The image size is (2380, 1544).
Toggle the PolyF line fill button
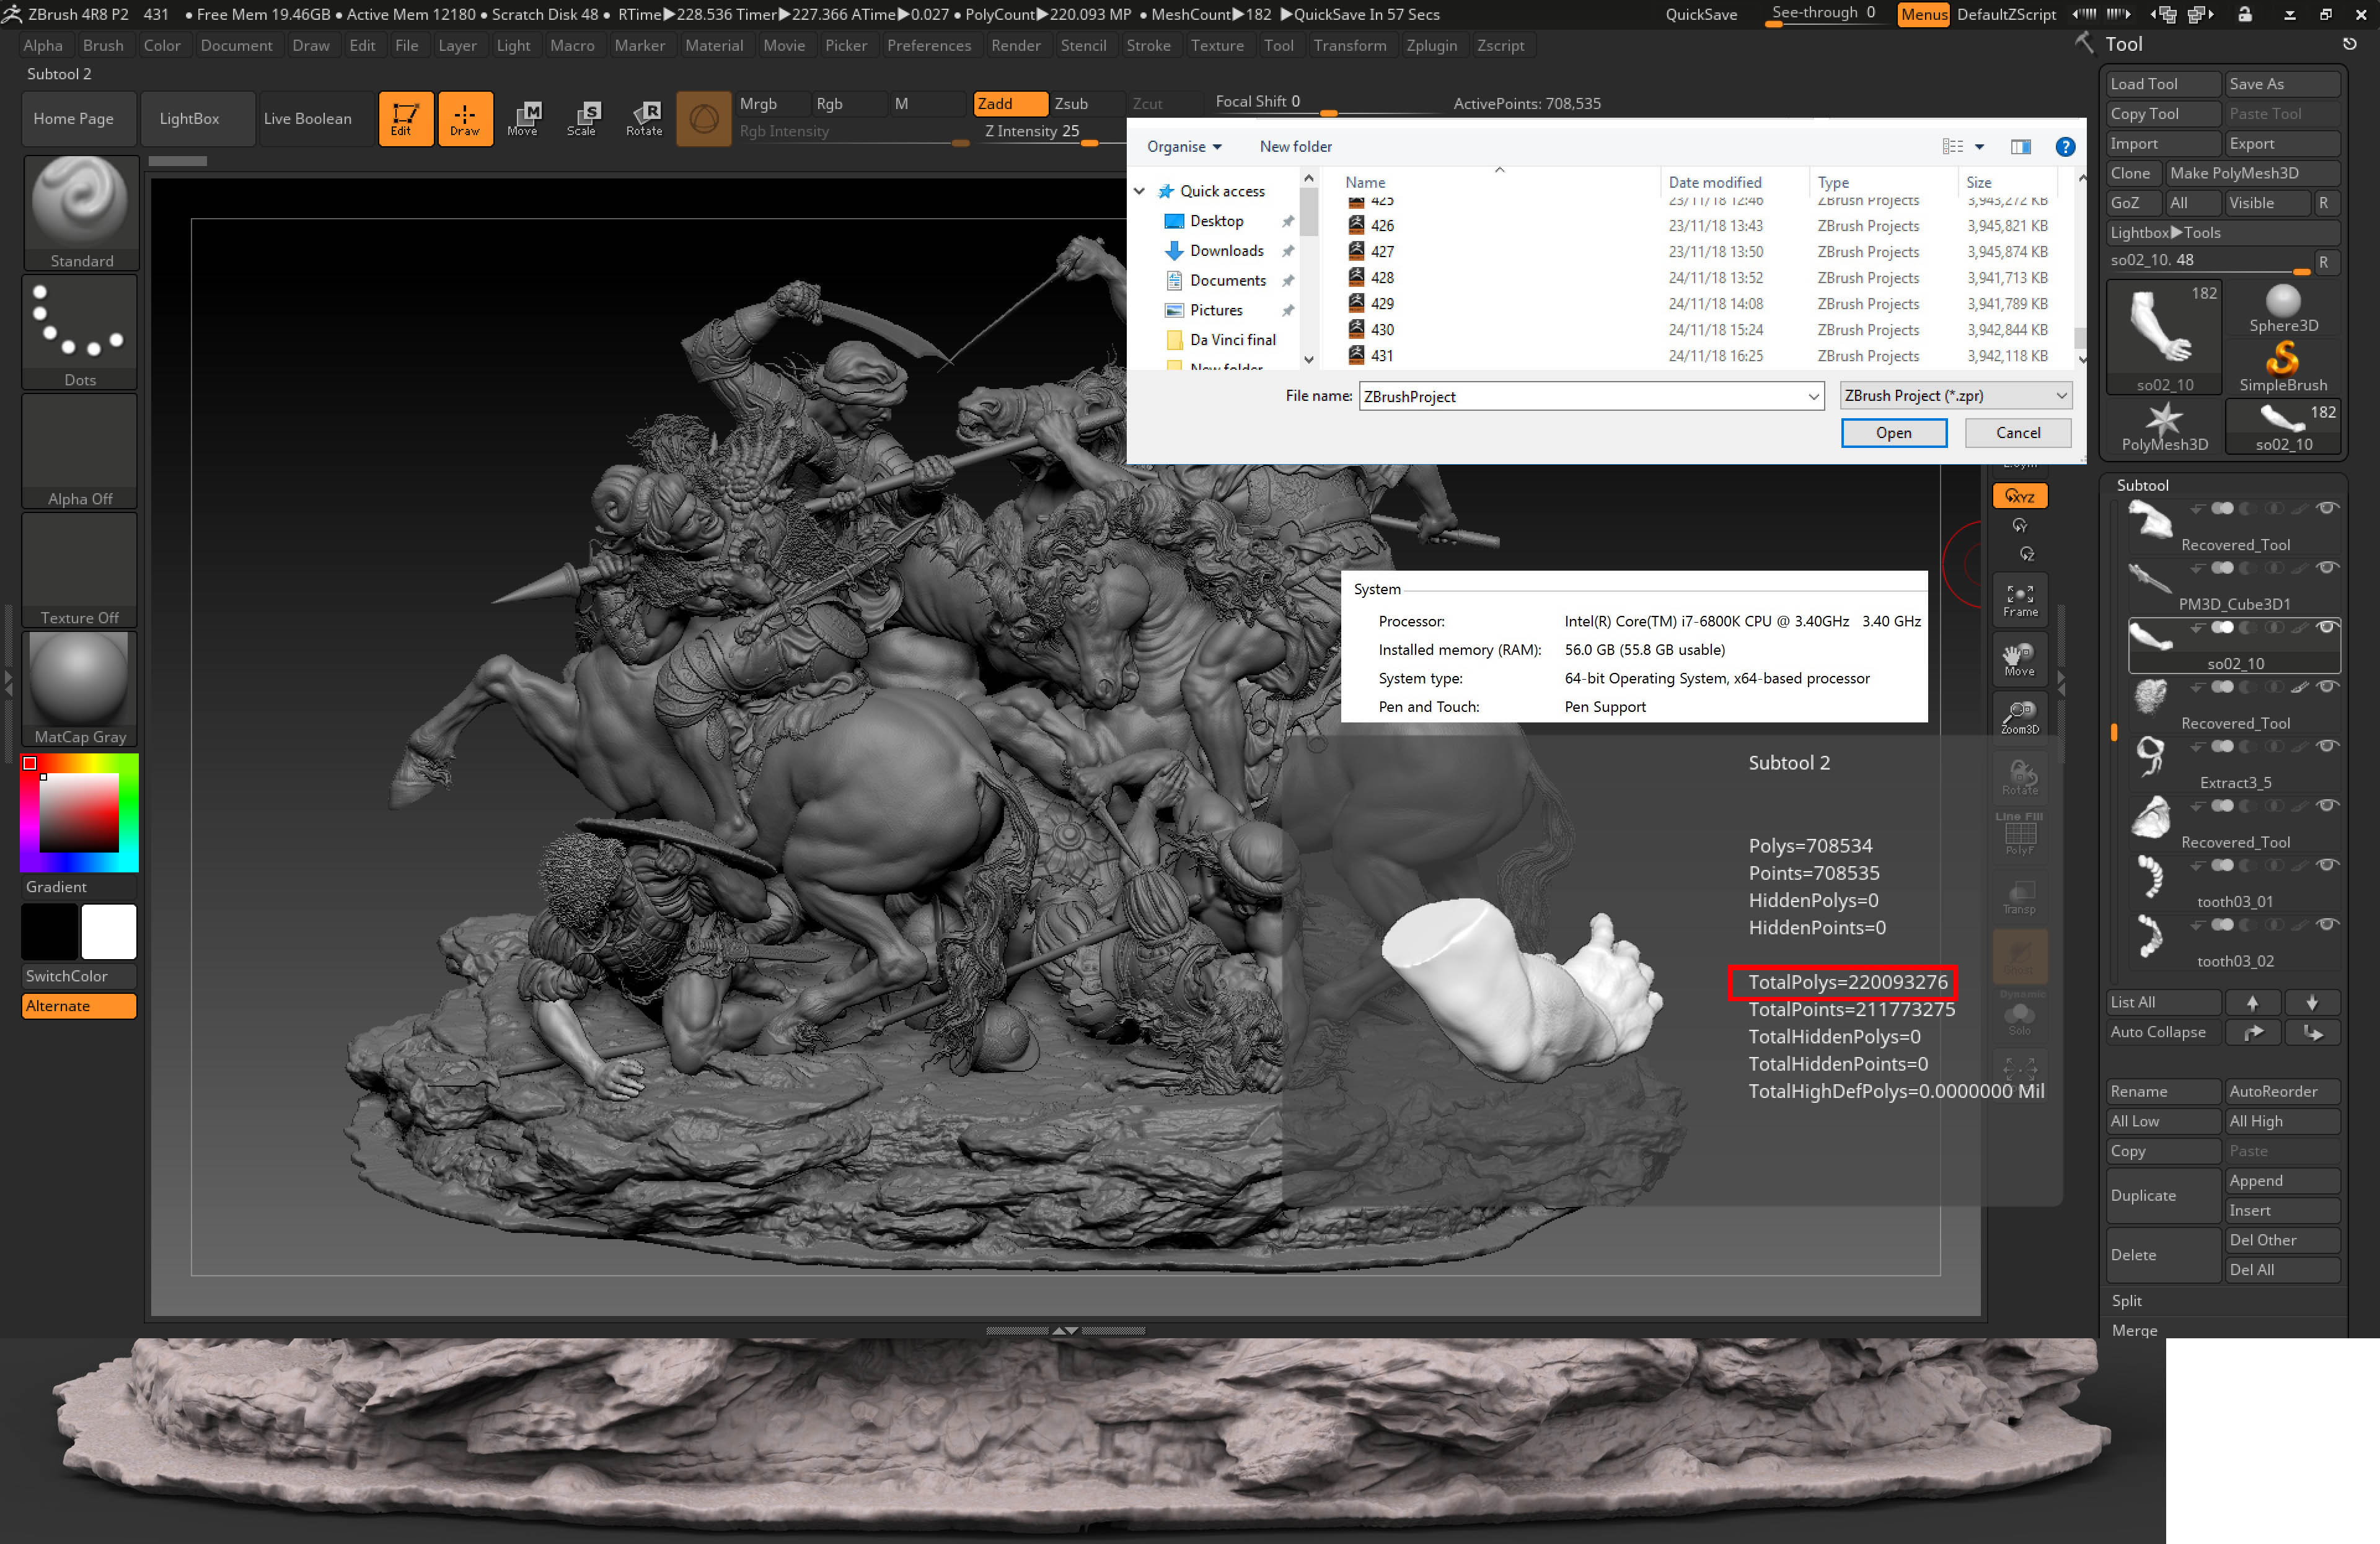point(2019,835)
